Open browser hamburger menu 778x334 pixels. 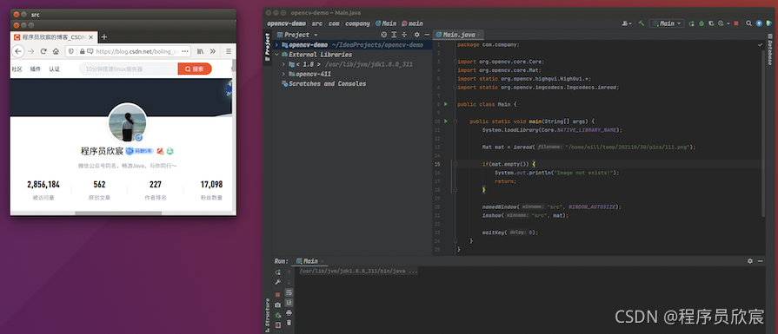[229, 51]
